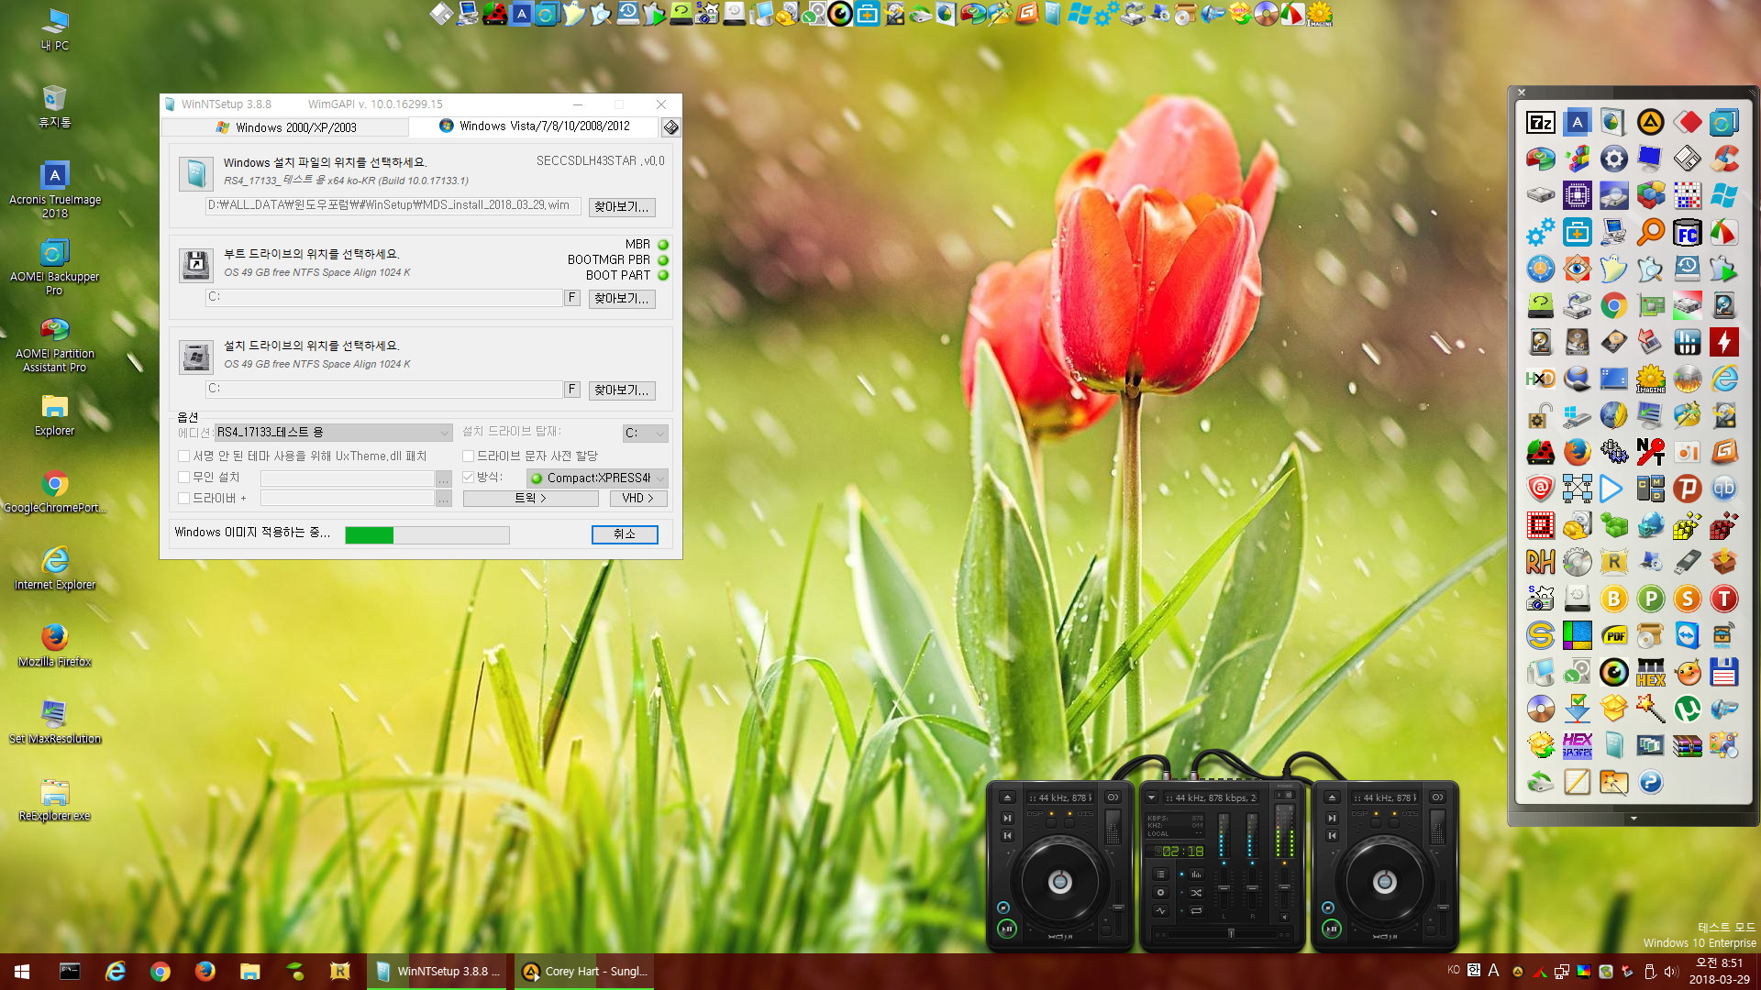Select Windows Vista/7/8/10/2008/2012 tab
1761x990 pixels.
[535, 126]
